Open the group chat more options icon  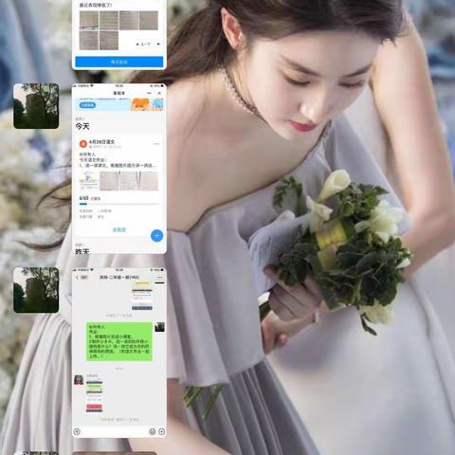click(x=160, y=277)
